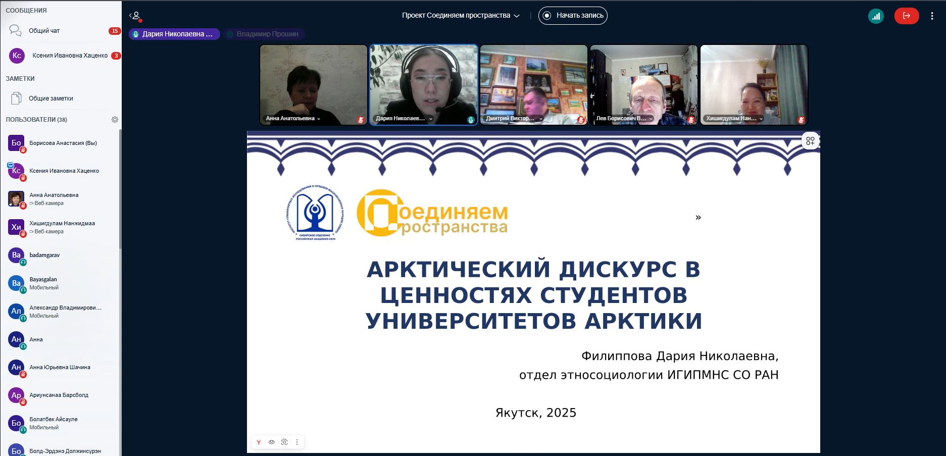946x456 pixels.
Task: Open user list settings gear
Action: [x=115, y=120]
